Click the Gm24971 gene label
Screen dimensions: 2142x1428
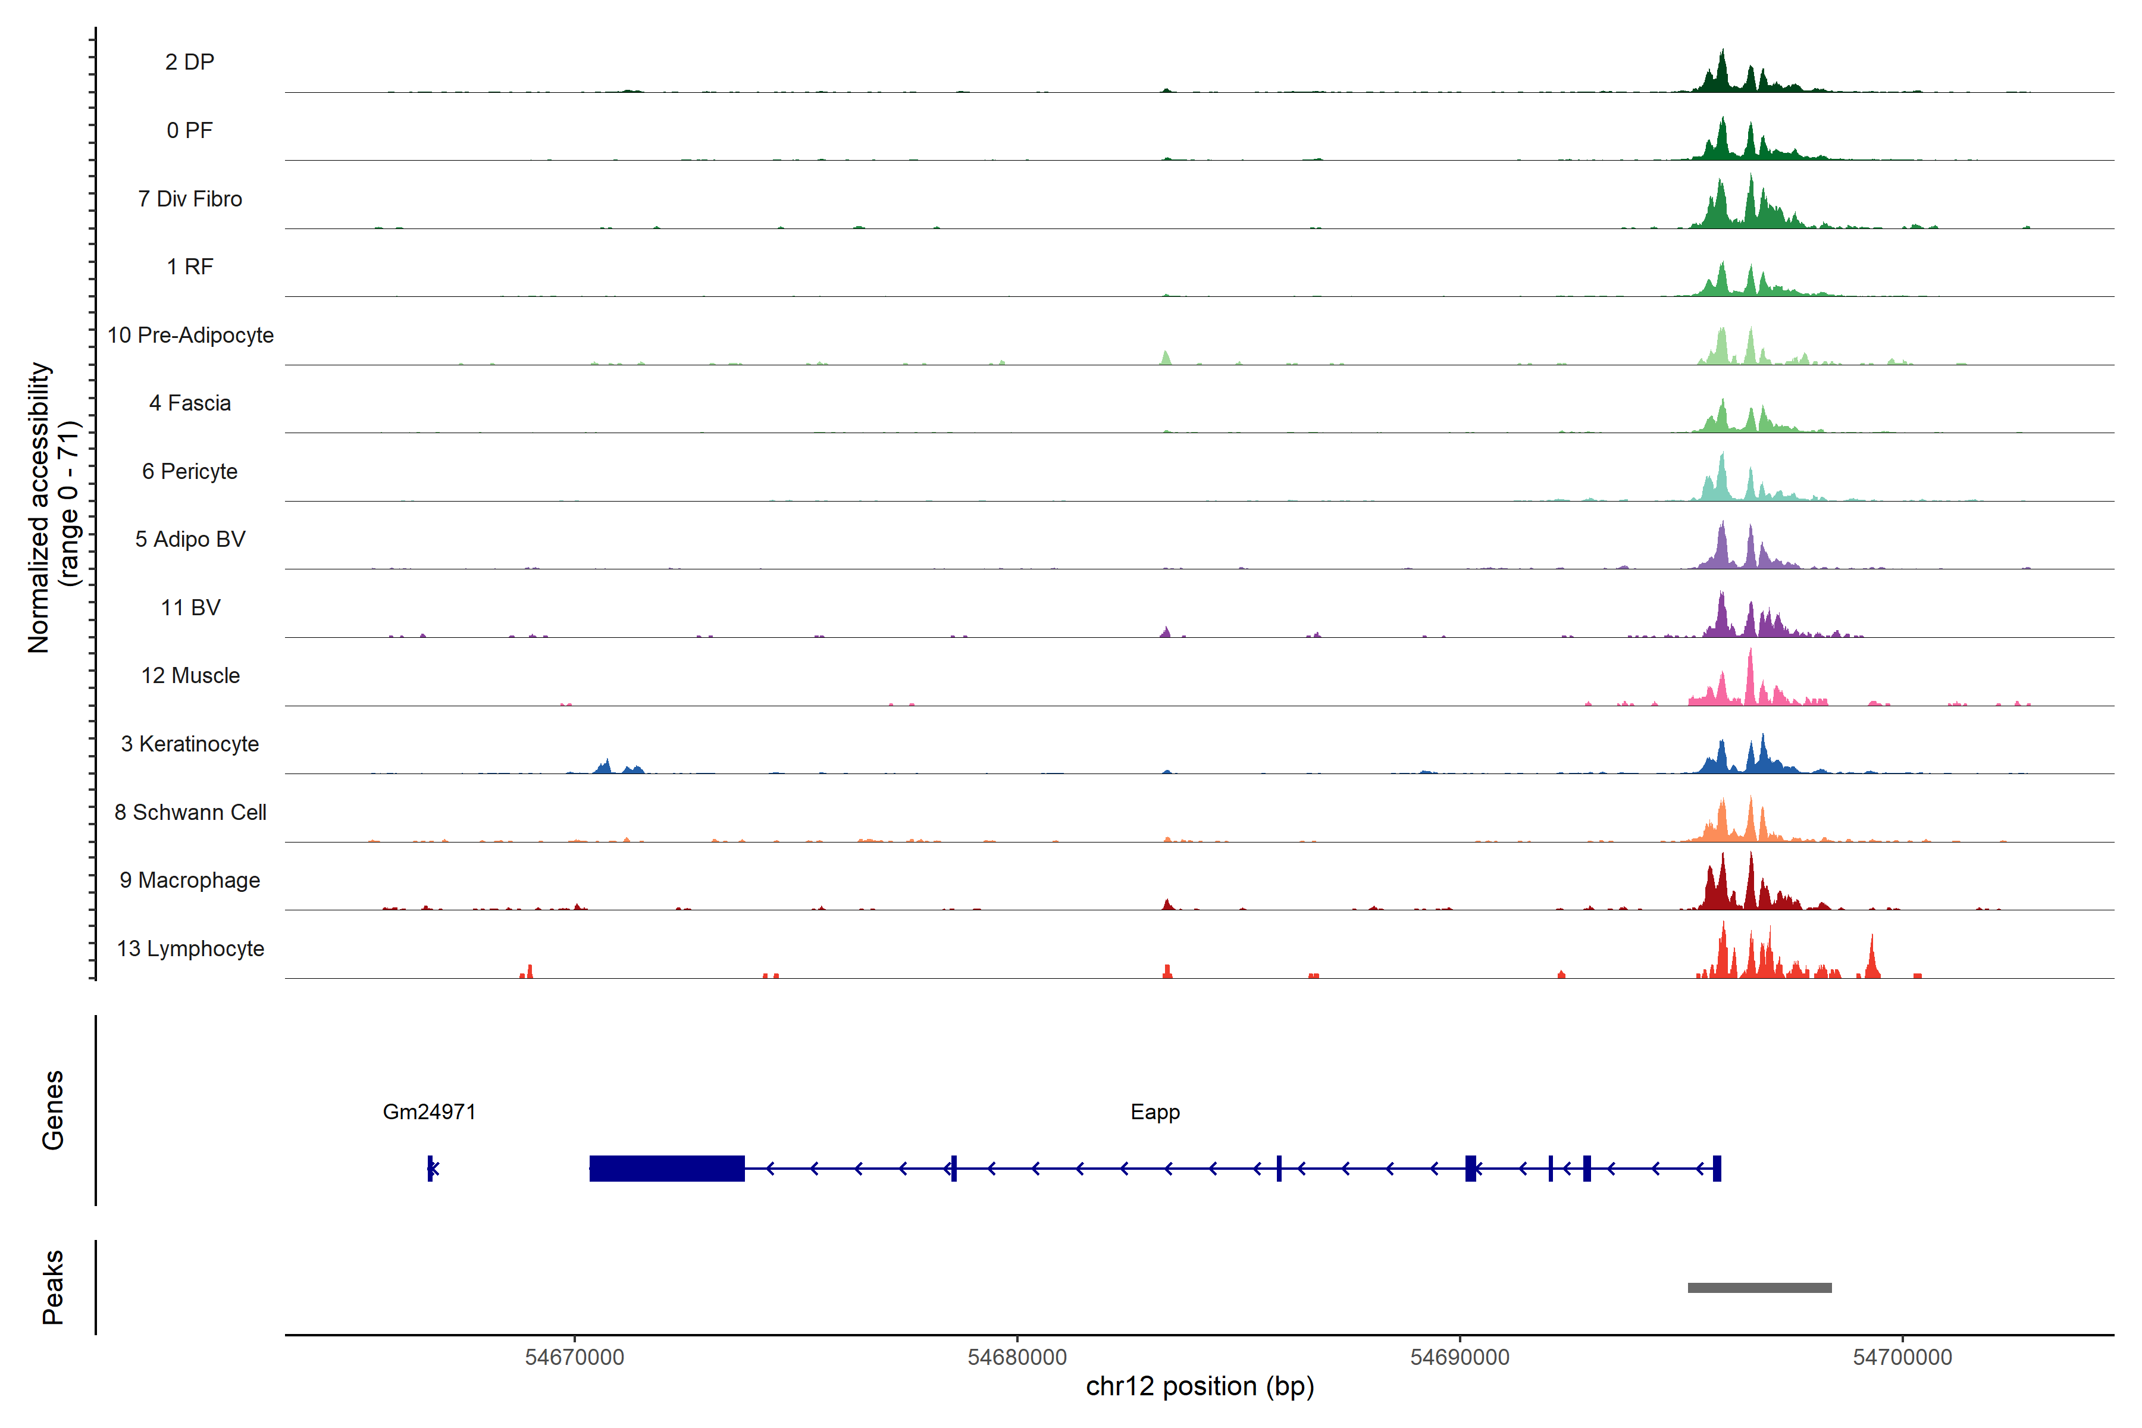429,1112
